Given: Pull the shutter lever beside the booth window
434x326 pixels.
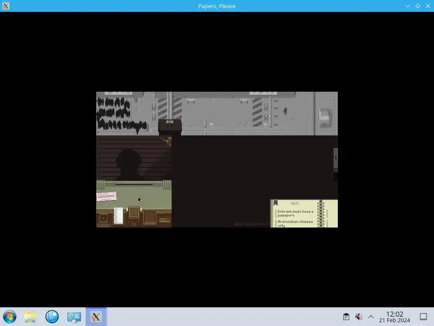Looking at the screenshot, I should tap(167, 141).
